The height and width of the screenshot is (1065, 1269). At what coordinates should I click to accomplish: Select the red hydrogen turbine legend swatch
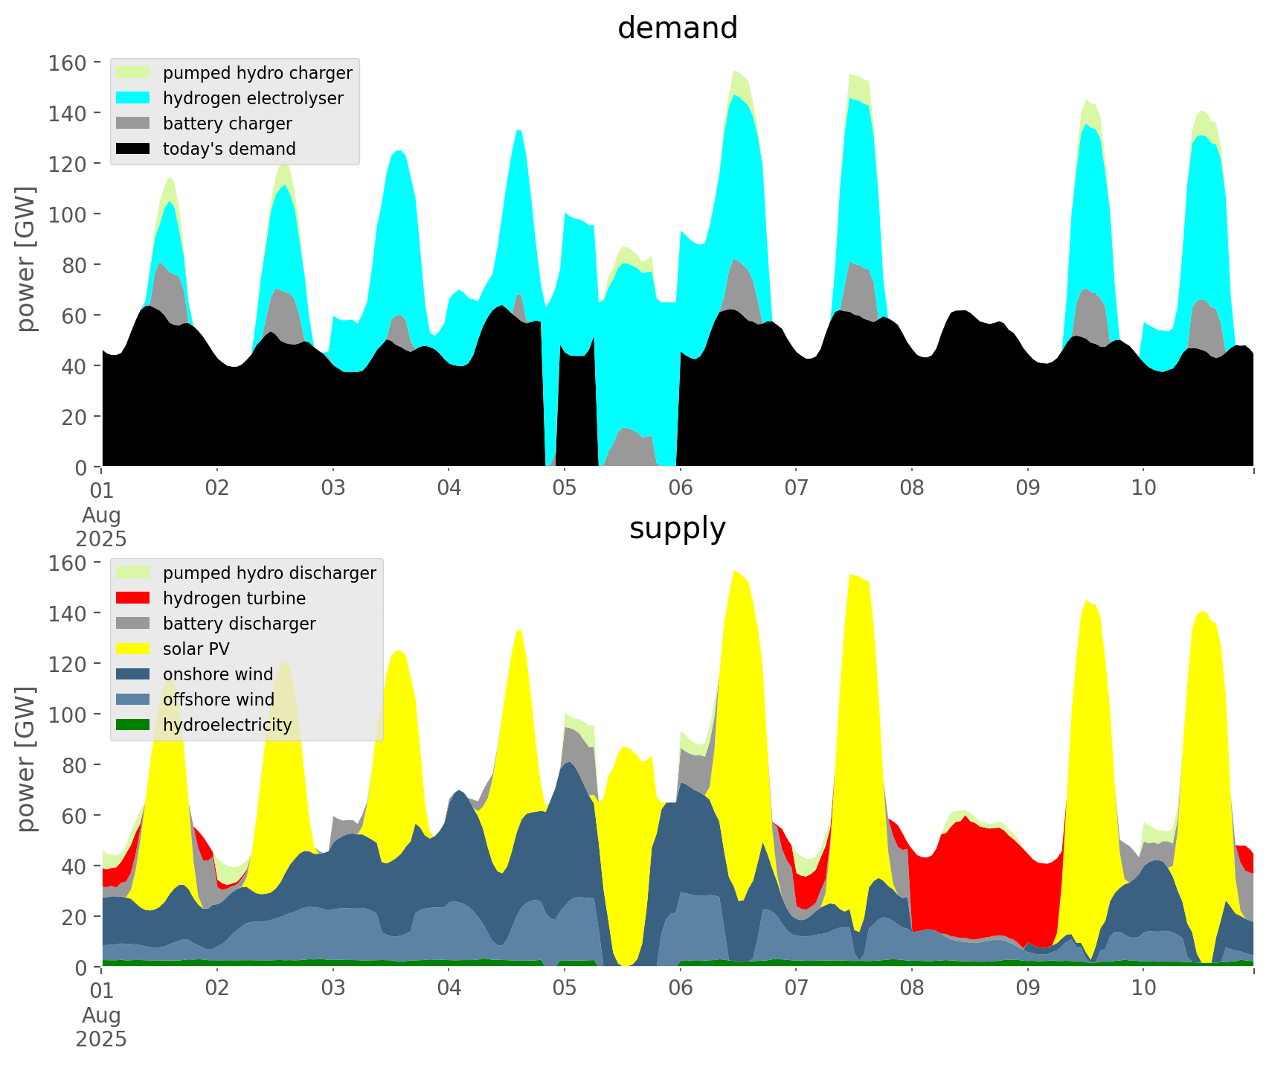133,598
